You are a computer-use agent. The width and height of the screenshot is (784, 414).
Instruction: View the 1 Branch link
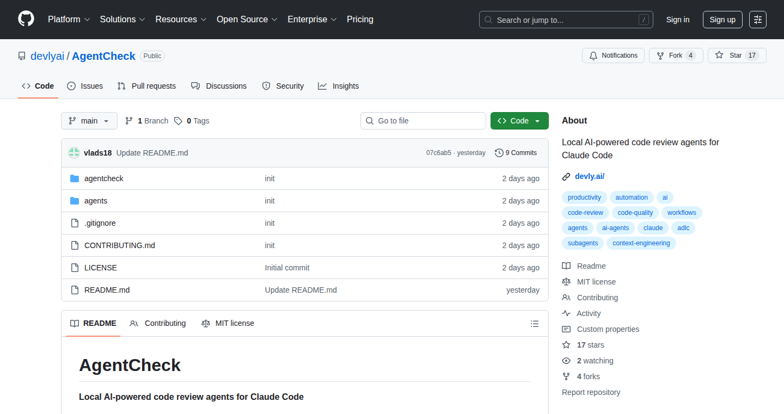146,121
